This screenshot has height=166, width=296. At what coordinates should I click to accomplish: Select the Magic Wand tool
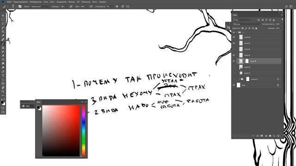point(3,28)
